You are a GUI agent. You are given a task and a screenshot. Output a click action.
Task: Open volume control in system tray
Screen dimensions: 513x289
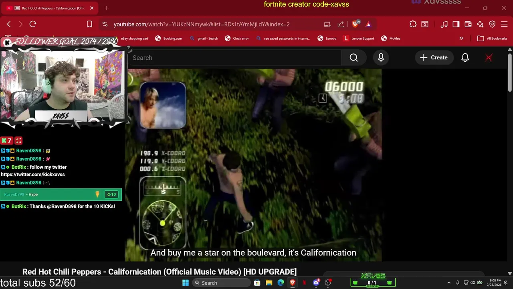point(473,283)
